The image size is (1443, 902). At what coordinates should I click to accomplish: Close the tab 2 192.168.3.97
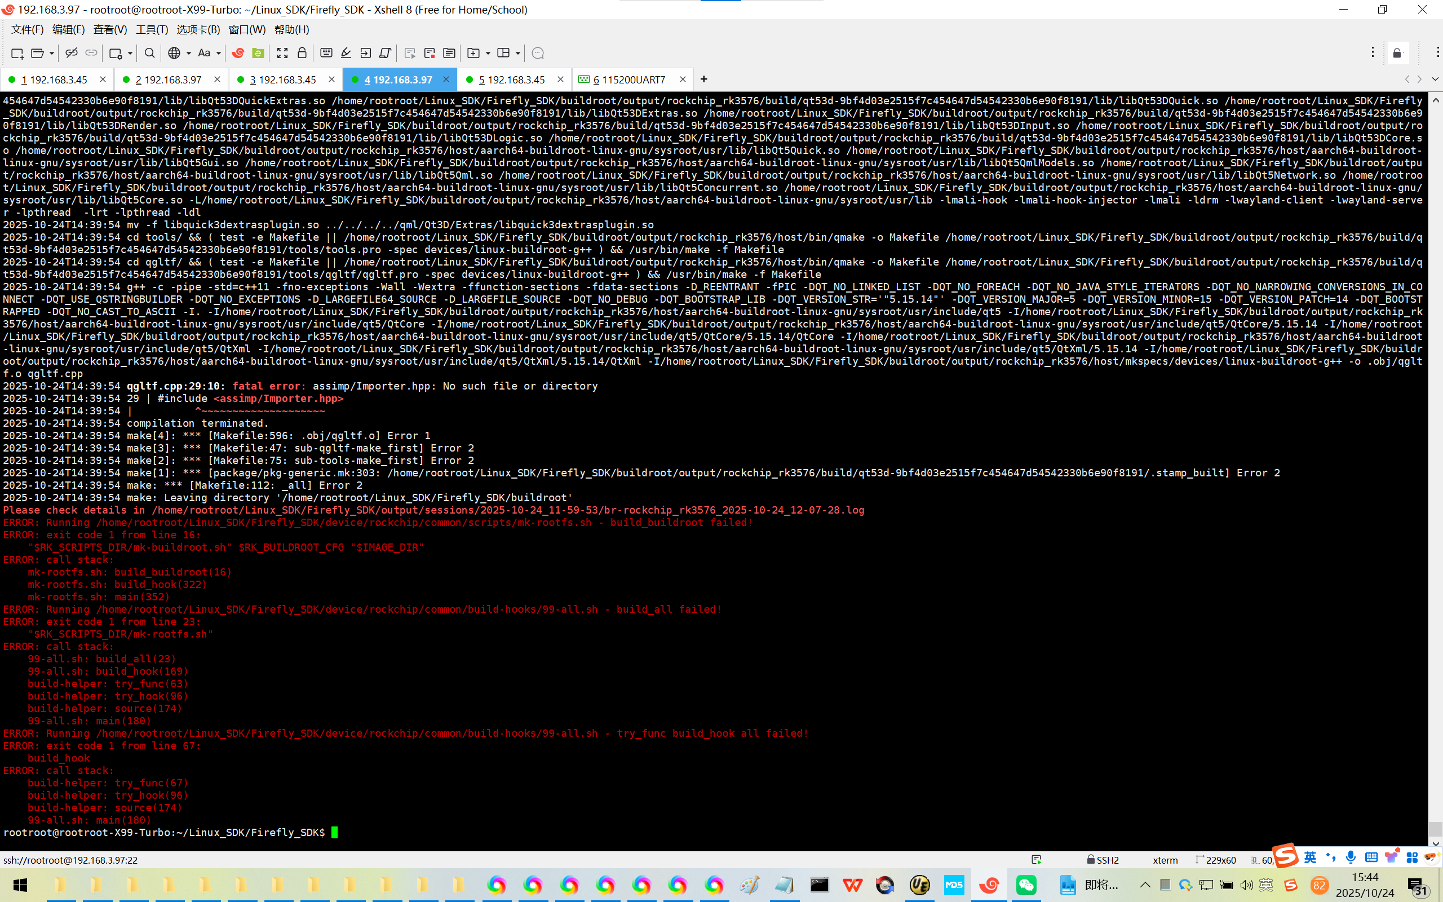[x=217, y=79]
